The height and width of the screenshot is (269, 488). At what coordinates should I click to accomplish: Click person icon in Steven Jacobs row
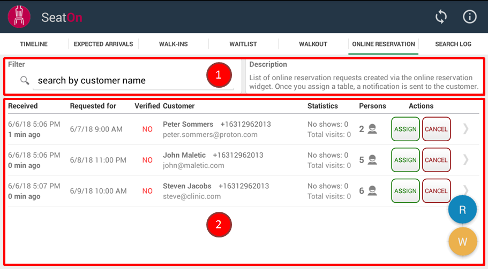(x=372, y=191)
